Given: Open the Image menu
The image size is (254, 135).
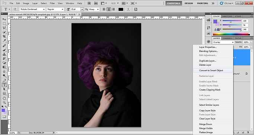Looking at the screenshot, I should (26, 3).
